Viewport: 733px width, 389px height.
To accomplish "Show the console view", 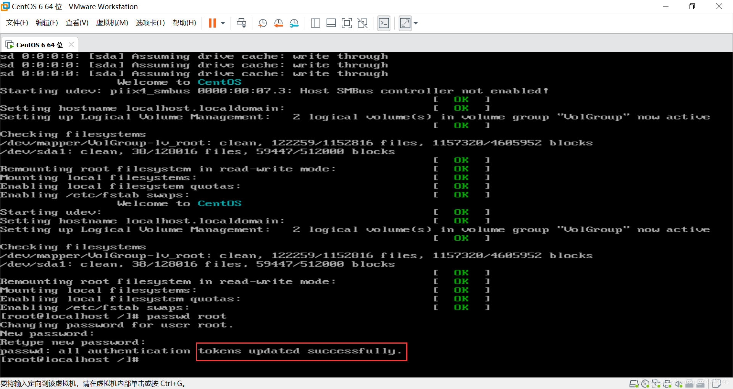I will point(384,23).
